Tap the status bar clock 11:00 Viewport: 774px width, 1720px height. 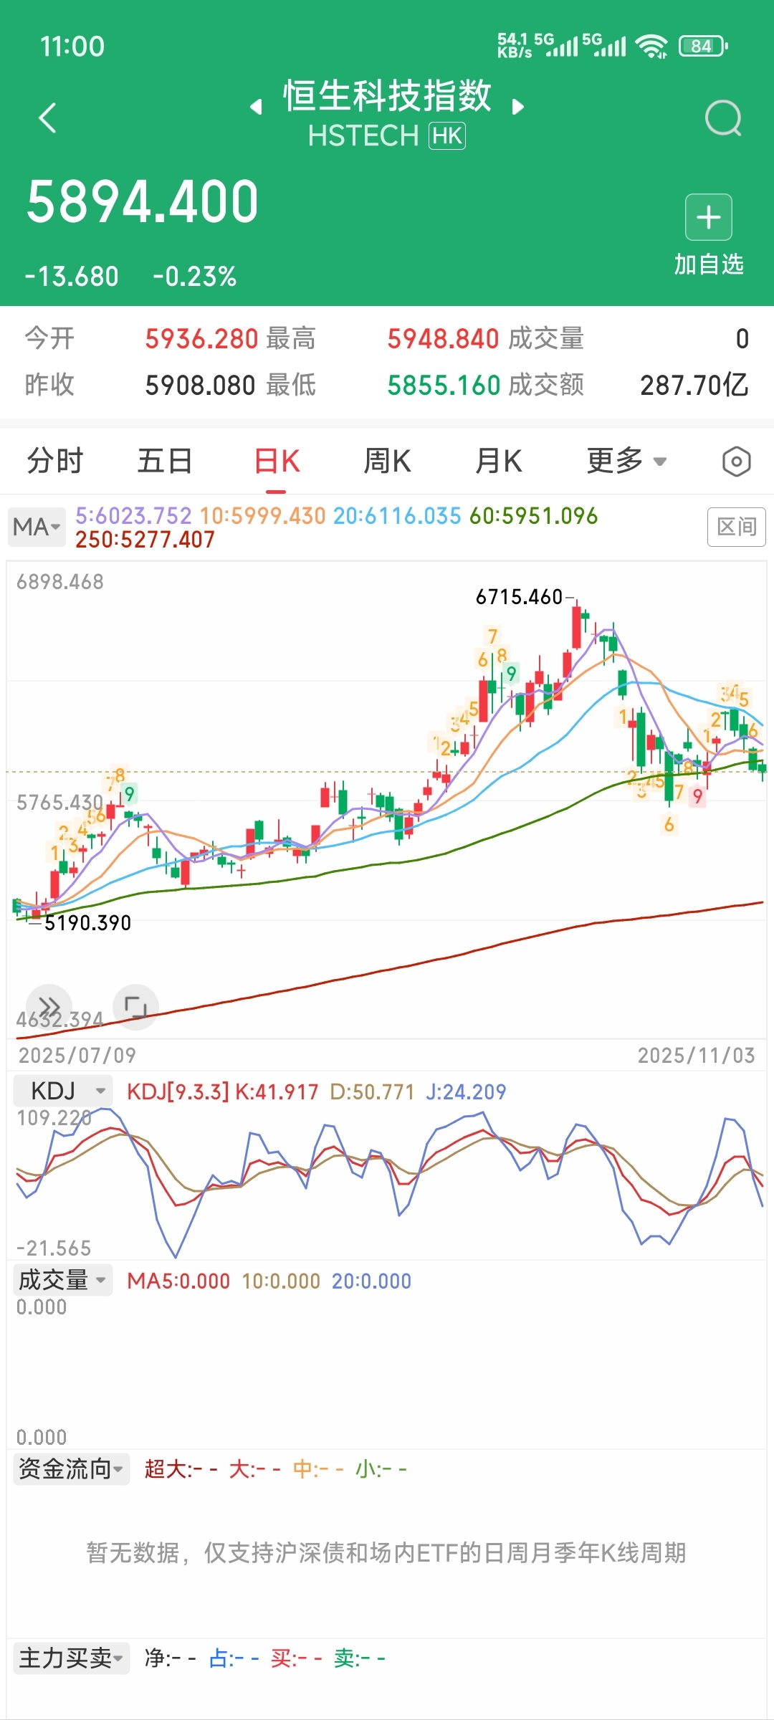coord(72,47)
